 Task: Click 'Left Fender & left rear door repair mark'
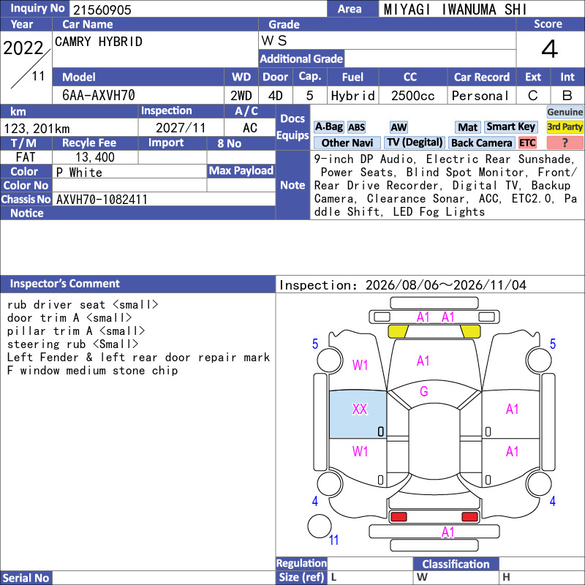138,358
